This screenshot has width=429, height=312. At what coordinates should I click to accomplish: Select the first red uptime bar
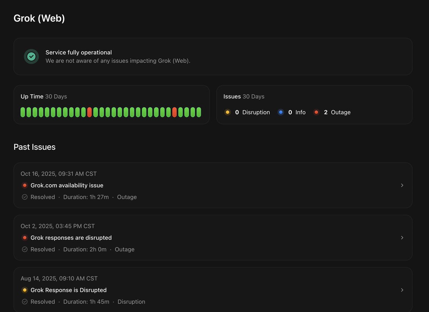pyautogui.click(x=89, y=112)
